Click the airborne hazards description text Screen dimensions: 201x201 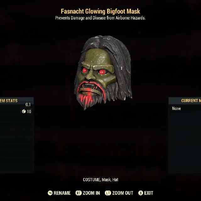point(100,18)
